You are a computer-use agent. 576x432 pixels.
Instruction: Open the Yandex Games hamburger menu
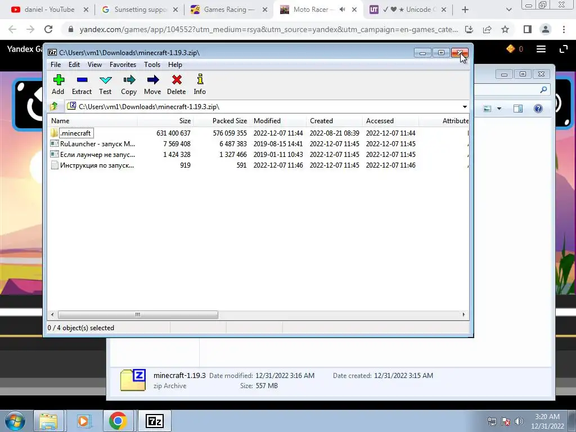coord(541,49)
